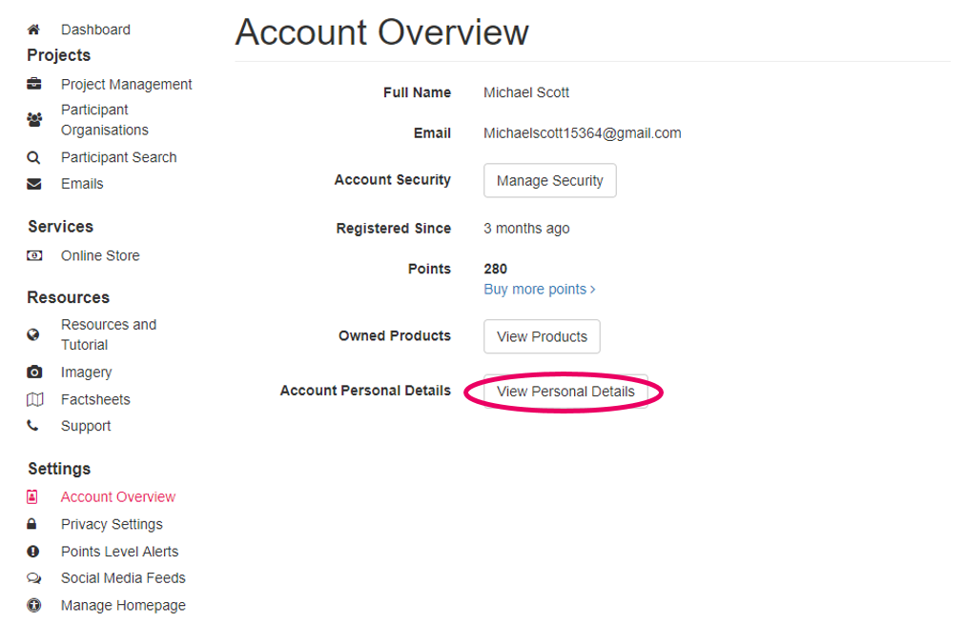Click the View Products button
The width and height of the screenshot is (965, 625).
click(543, 336)
